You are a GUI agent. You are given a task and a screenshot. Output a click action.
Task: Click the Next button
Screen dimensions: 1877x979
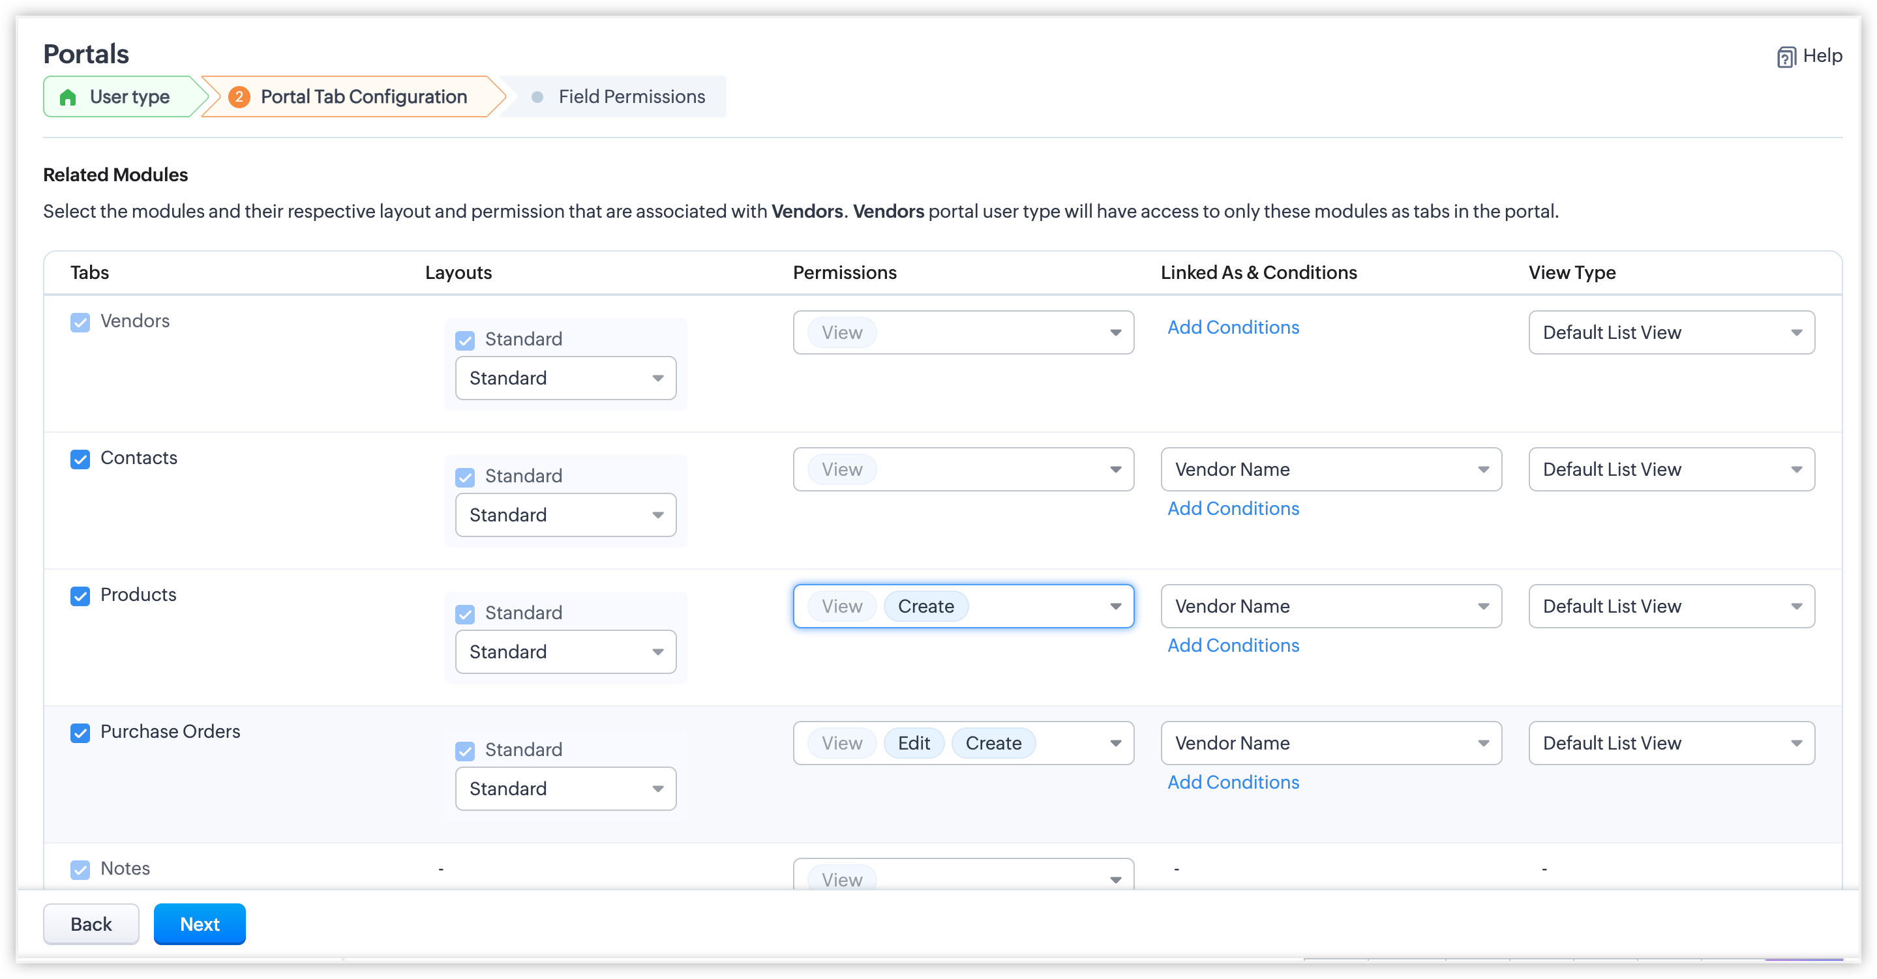click(x=199, y=924)
